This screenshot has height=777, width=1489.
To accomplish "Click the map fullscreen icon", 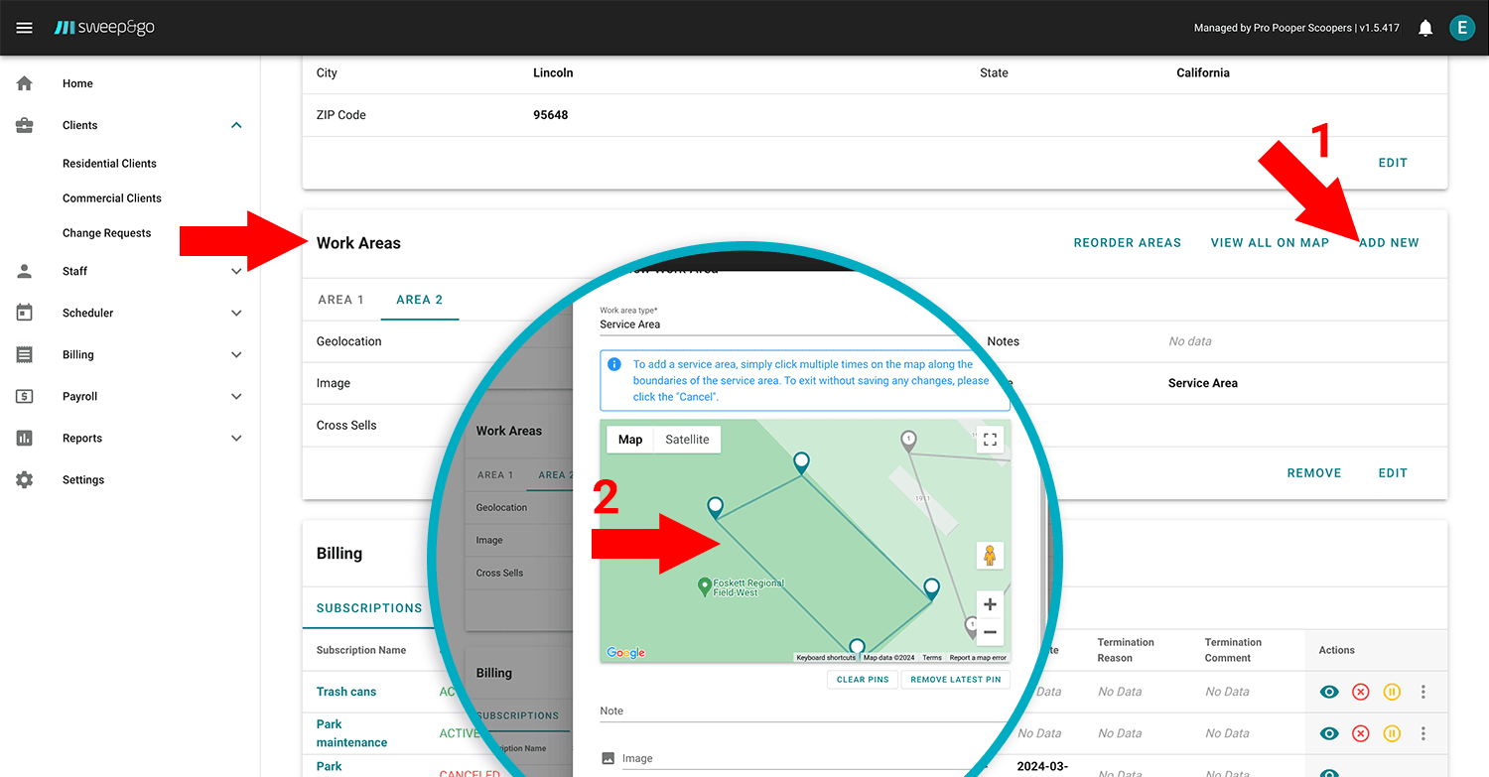I will pyautogui.click(x=990, y=440).
